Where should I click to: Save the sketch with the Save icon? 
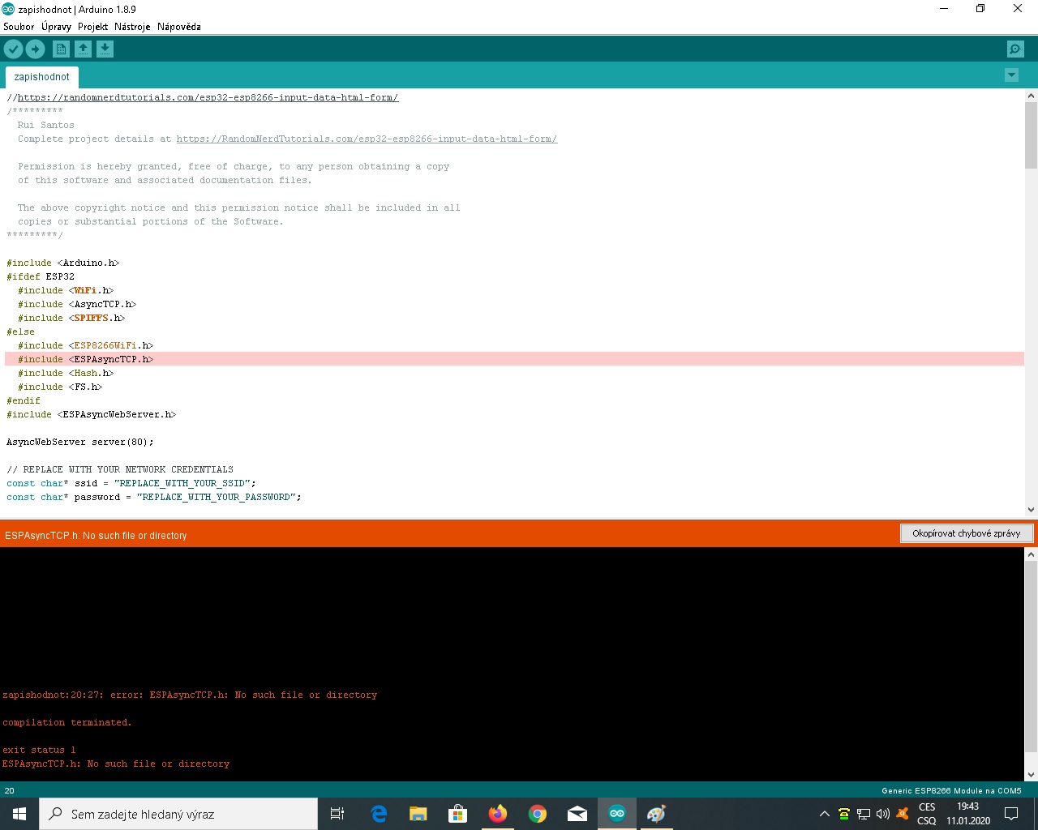105,49
